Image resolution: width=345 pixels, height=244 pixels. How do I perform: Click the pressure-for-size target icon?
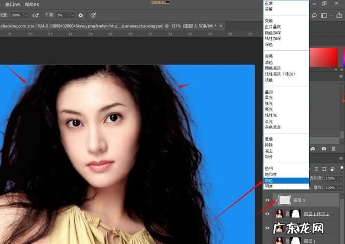(x=93, y=15)
